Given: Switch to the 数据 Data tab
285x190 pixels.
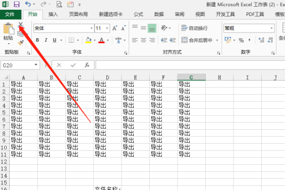Looking at the screenshot, I should [159, 14].
